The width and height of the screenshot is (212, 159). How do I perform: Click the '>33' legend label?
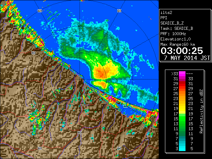[175, 74]
